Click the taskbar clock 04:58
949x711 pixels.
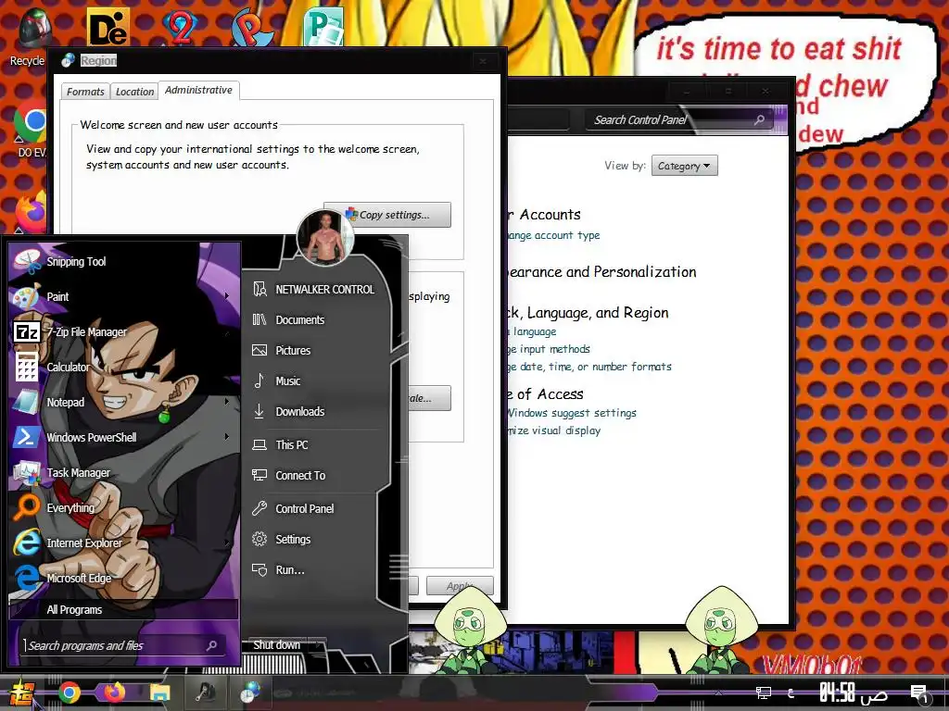click(x=854, y=692)
